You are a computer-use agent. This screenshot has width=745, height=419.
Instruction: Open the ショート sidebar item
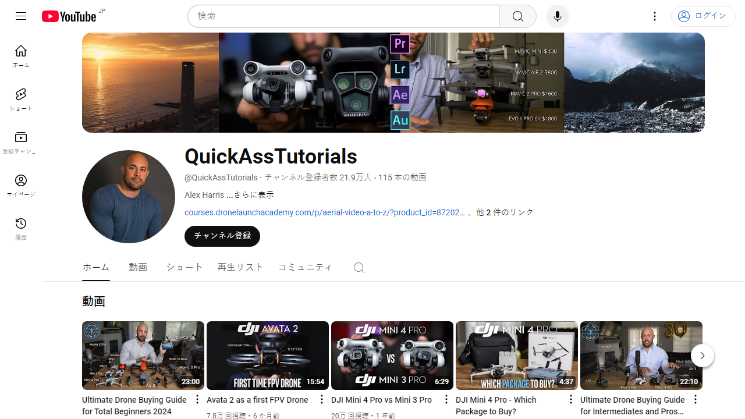pos(21,100)
